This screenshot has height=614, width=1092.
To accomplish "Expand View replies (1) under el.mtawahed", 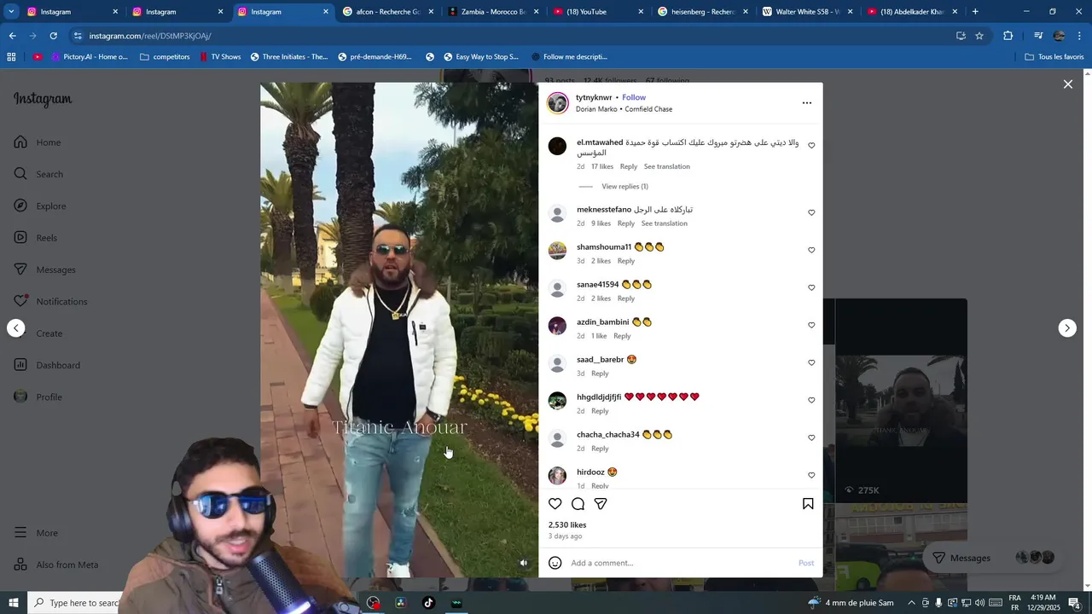I will tap(624, 187).
